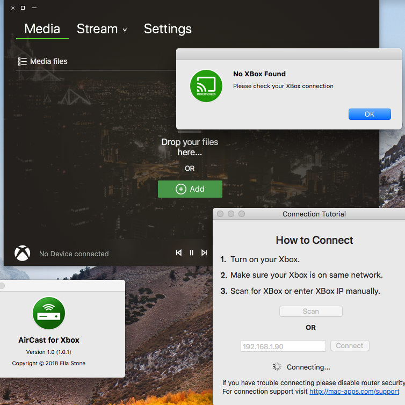Close the Connection Tutorial window
Viewport: 405px width, 405px height.
point(220,214)
